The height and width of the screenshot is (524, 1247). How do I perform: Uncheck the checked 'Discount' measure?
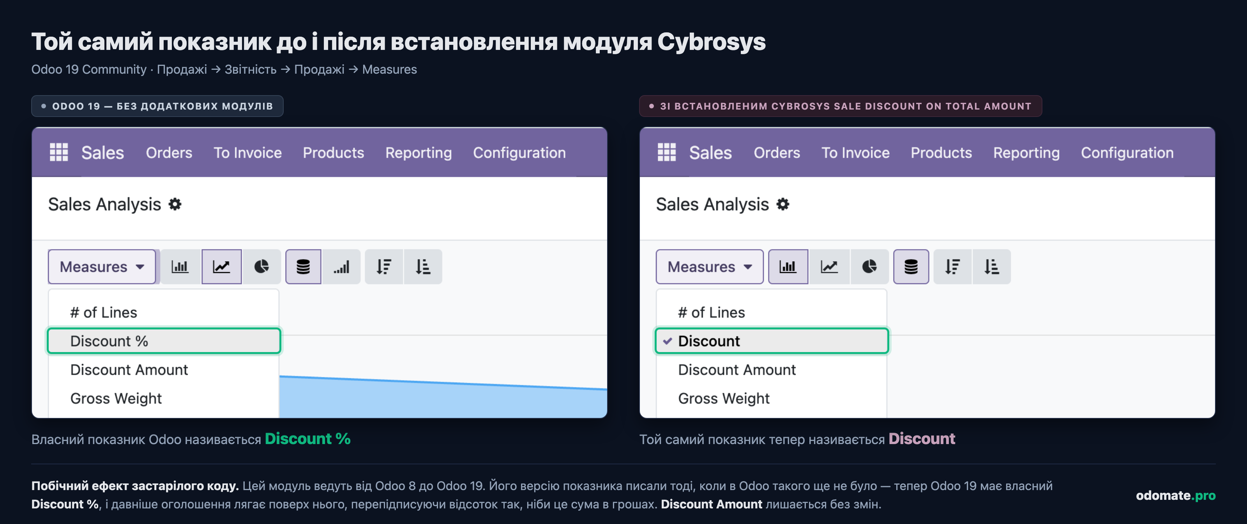point(772,341)
